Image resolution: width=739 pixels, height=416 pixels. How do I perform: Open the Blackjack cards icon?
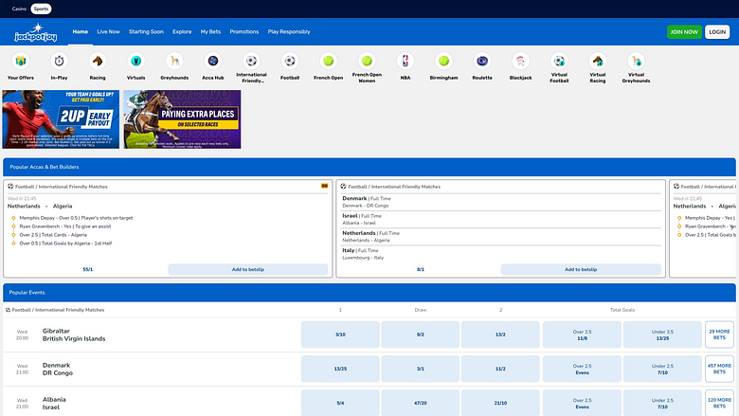521,62
